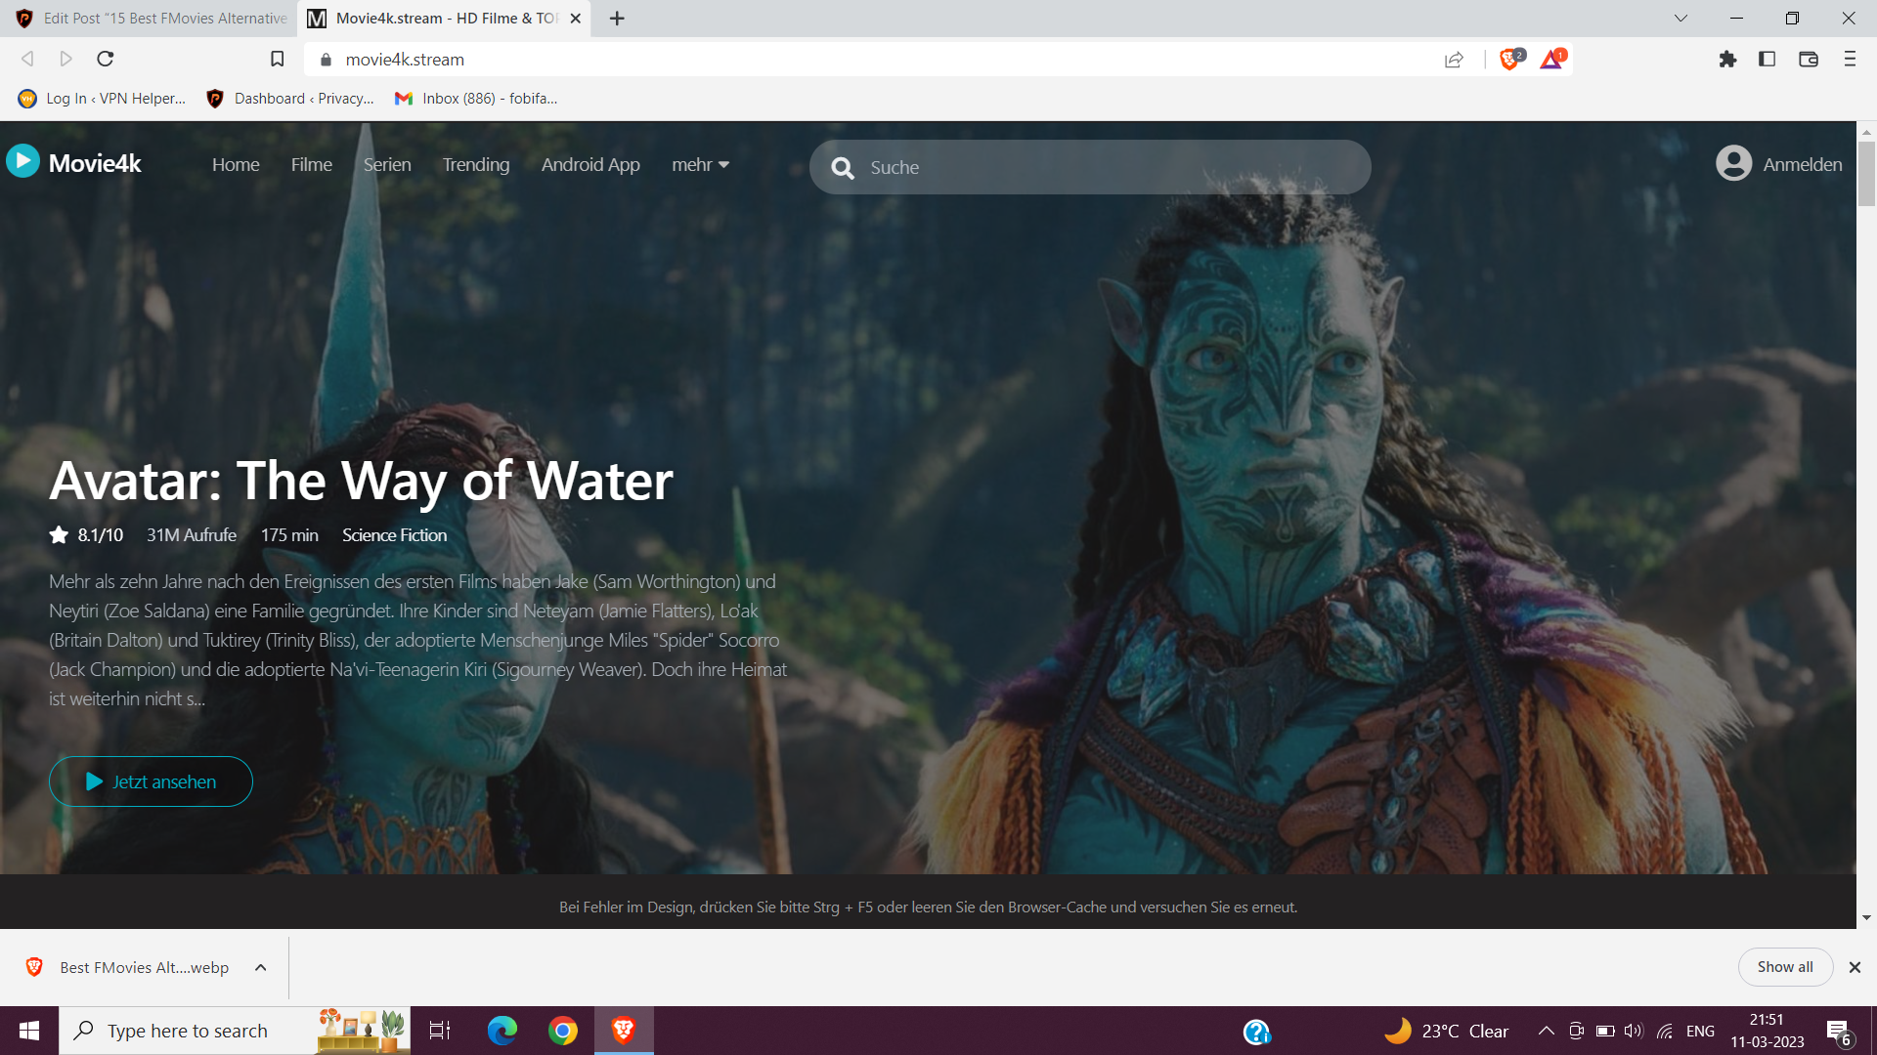Open Filme menu item
Viewport: 1877px width, 1055px height.
click(x=312, y=165)
